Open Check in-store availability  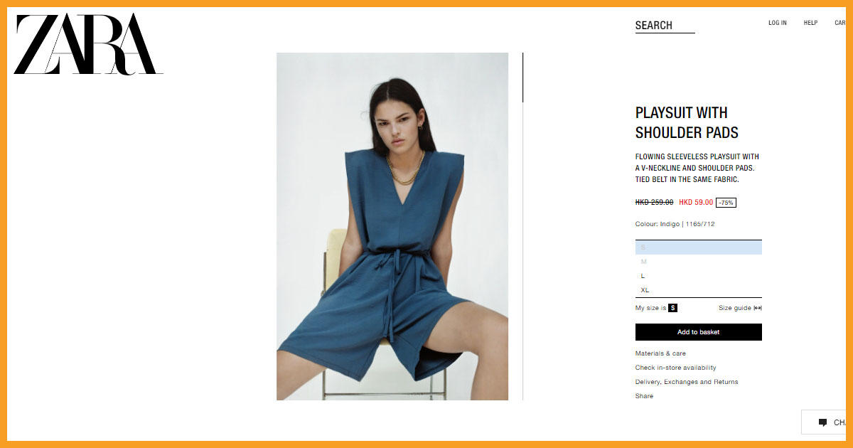coord(675,368)
